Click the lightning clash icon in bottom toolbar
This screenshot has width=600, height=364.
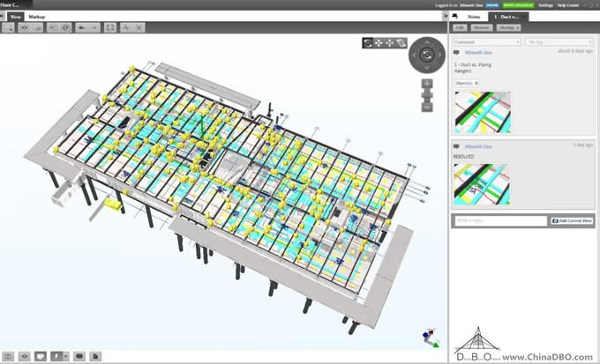(56, 356)
